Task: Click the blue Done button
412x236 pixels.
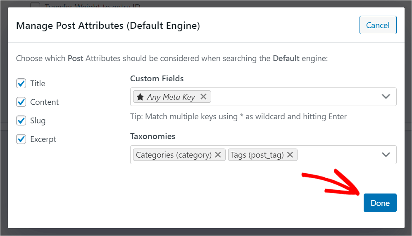Action: click(380, 203)
